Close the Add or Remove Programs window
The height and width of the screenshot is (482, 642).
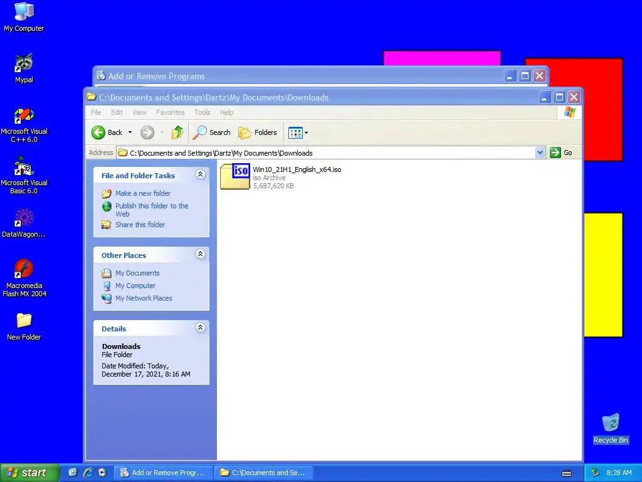(540, 76)
